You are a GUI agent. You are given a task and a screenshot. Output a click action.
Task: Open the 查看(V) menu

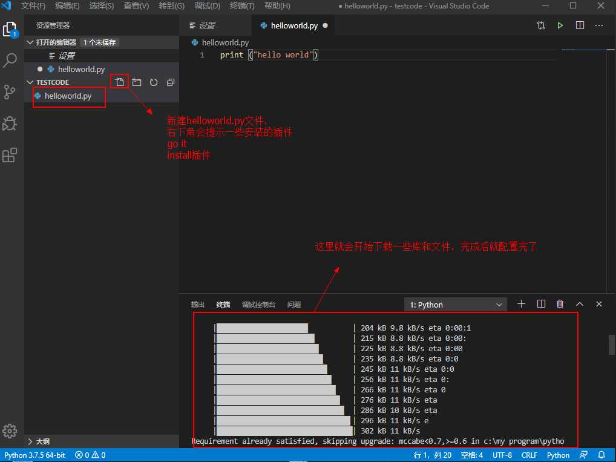tap(136, 6)
